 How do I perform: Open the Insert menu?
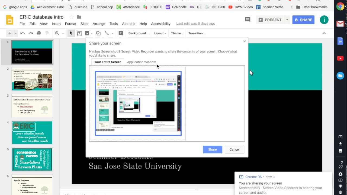pos(56,24)
